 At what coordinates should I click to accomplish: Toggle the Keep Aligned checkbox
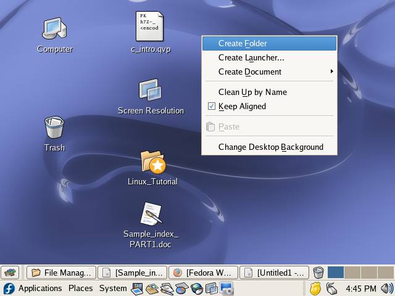click(x=212, y=106)
